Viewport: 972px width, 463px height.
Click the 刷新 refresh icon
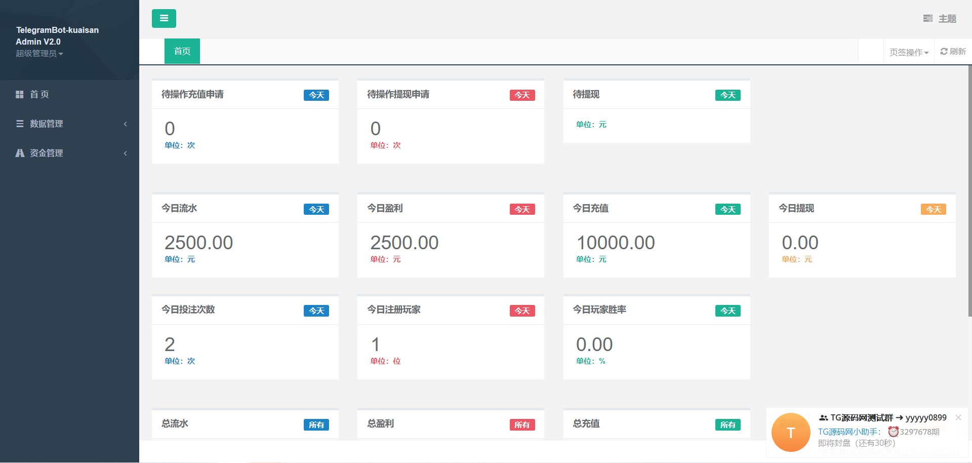point(944,52)
